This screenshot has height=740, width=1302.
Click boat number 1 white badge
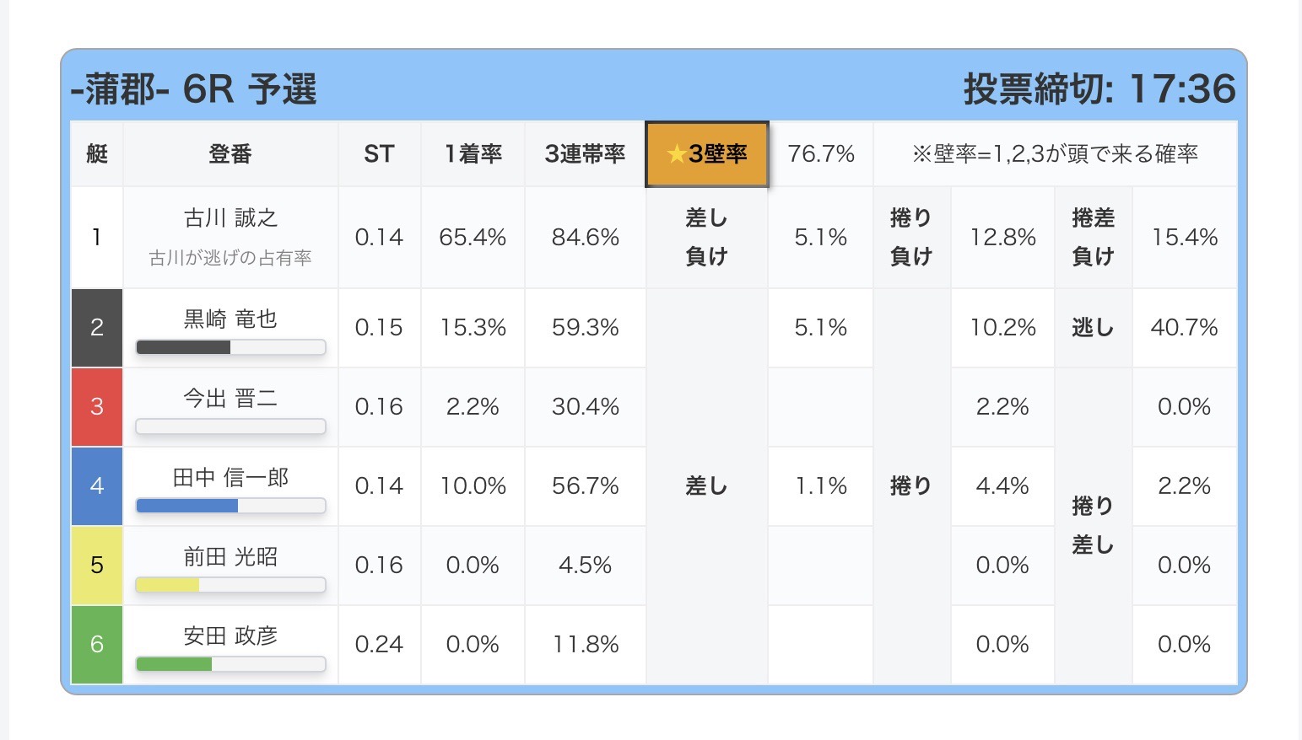pyautogui.click(x=97, y=238)
